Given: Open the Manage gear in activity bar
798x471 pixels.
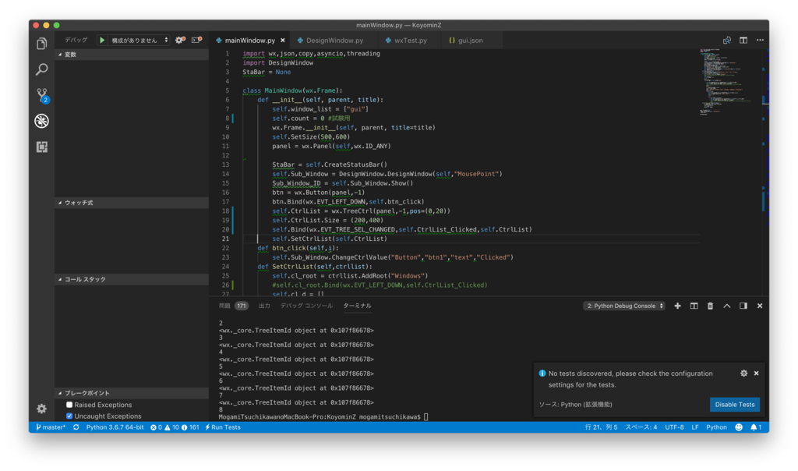Looking at the screenshot, I should click(x=42, y=409).
